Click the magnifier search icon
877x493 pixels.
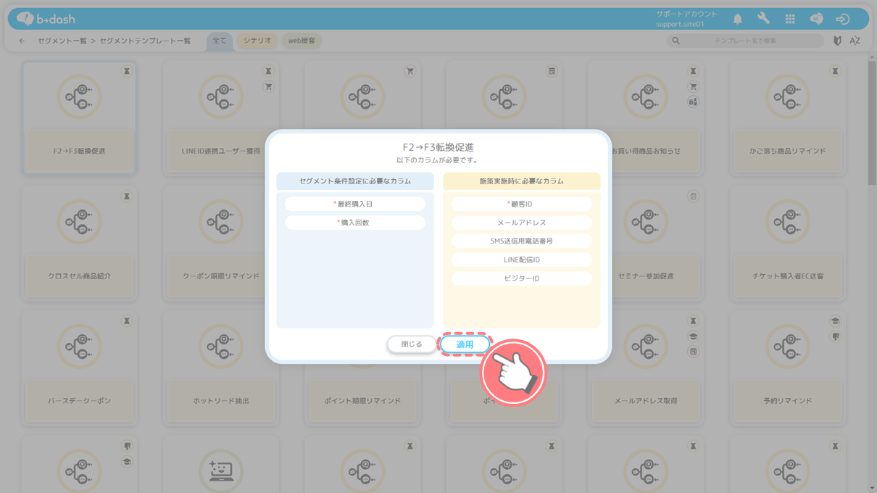point(676,41)
